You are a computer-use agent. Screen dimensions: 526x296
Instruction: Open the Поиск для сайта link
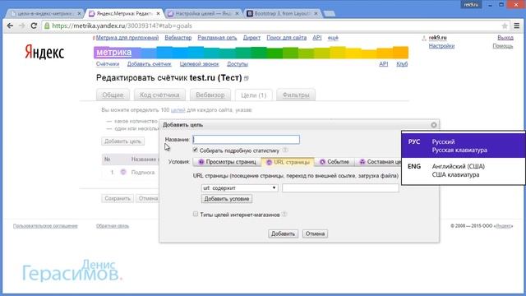[287, 38]
